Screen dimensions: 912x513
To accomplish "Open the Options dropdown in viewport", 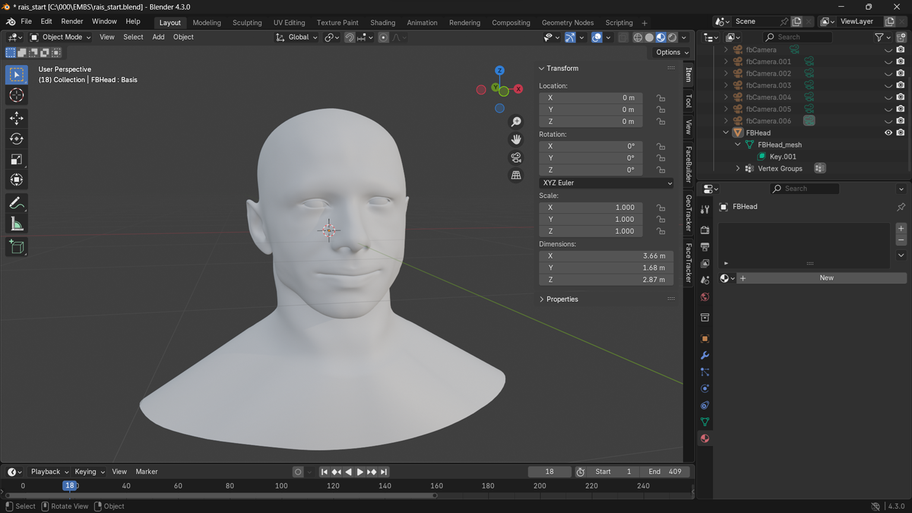I will (x=672, y=52).
